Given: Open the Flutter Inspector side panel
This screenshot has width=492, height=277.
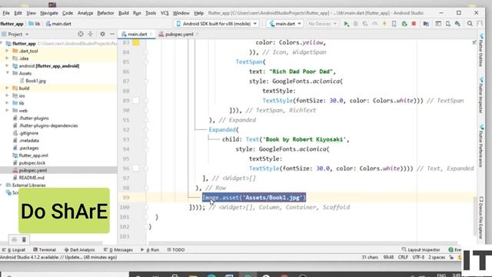Looking at the screenshot, I should (x=480, y=95).
